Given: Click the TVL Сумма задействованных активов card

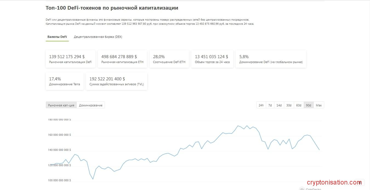Looking at the screenshot, I should click(116, 81).
